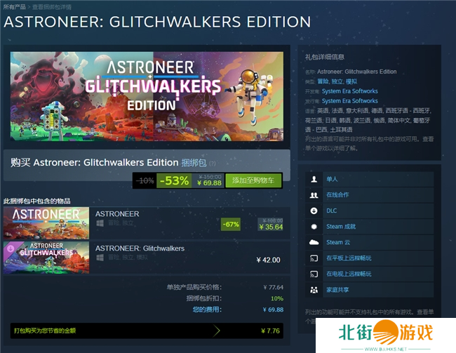
Task: Open the System Era Softworks publisher link
Action: [x=350, y=101]
